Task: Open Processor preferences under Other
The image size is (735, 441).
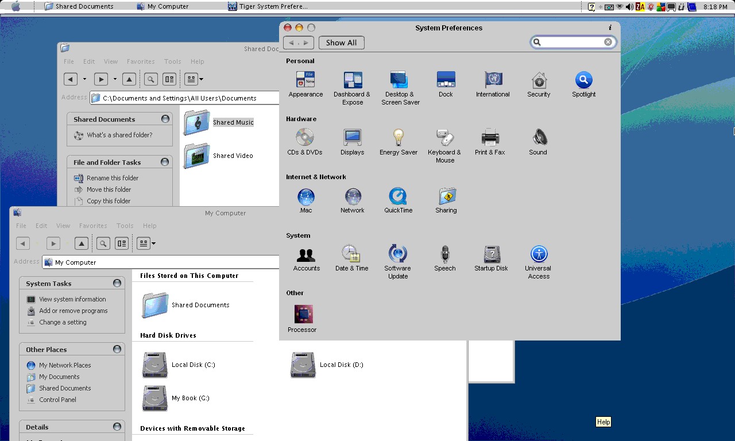Action: click(302, 319)
